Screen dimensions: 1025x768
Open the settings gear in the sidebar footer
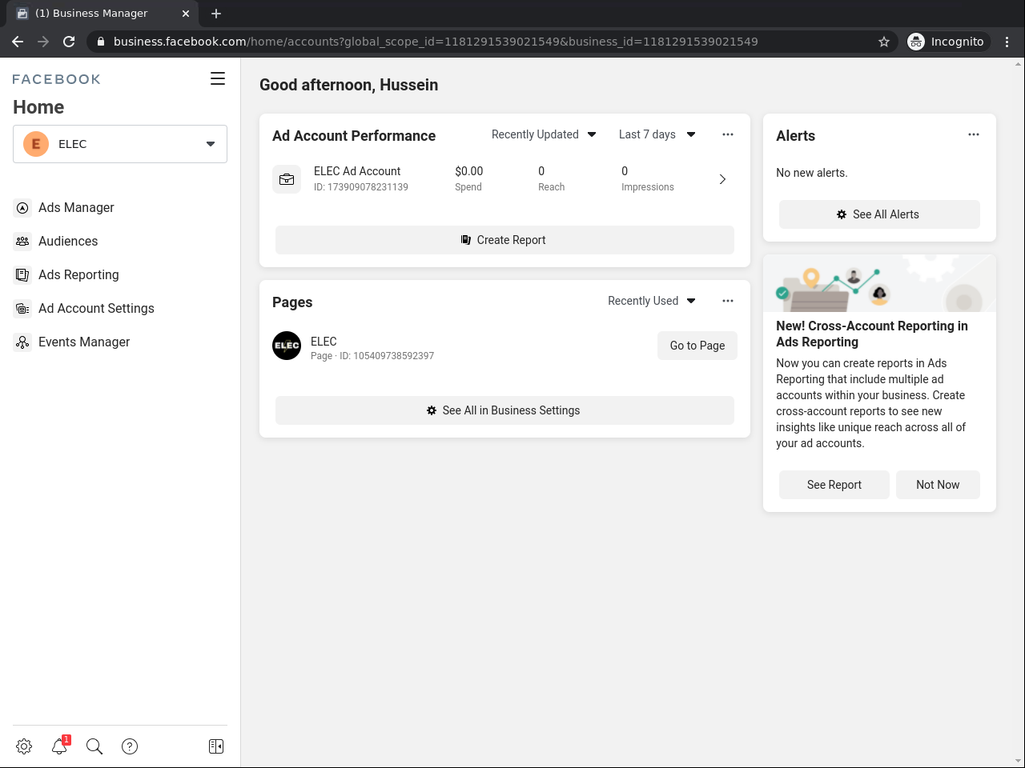click(x=24, y=746)
